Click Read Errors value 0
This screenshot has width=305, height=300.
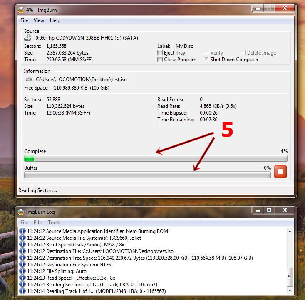coord(201,100)
